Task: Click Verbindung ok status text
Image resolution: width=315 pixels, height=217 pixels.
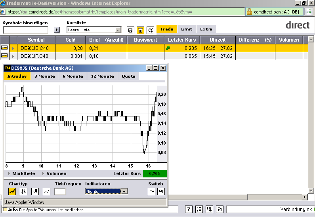Action: [x=296, y=209]
